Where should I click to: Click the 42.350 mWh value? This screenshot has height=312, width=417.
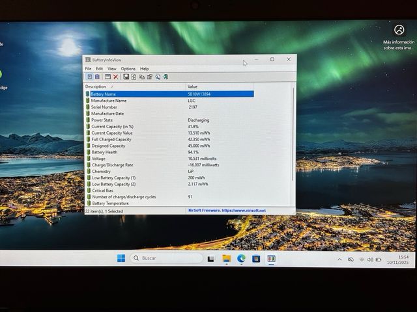199,139
